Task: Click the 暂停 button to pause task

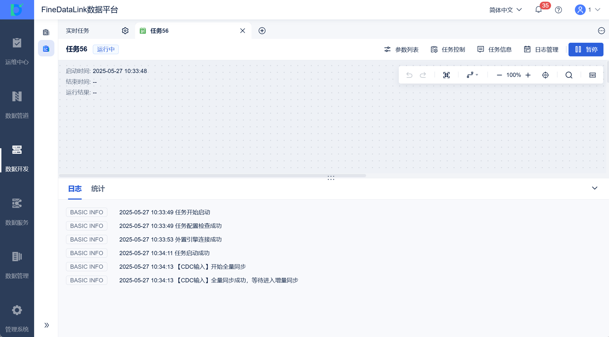Action: [586, 49]
